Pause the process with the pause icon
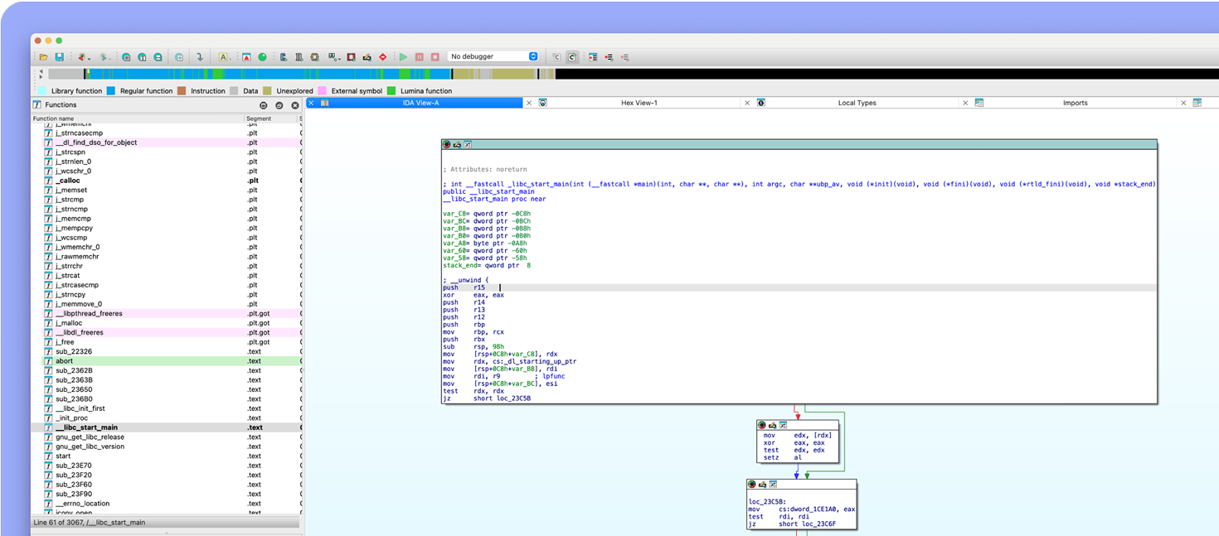The image size is (1219, 536). coord(419,56)
